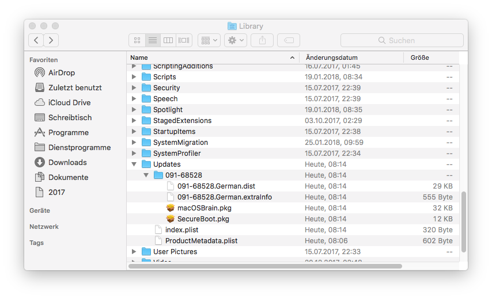
Task: Select the 091-68528.German.extraInfo file icon
Action: pyautogui.click(x=171, y=197)
